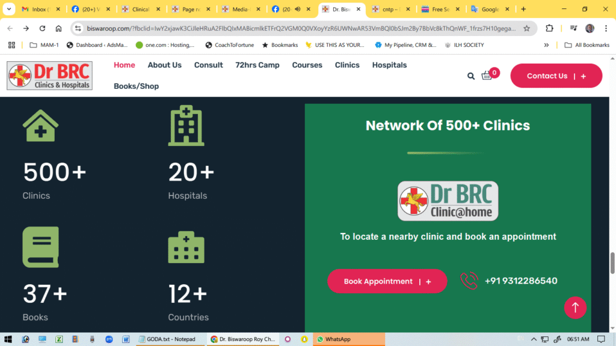
Task: Click the Contact Us button
Action: point(556,76)
